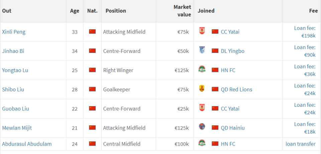Screen dimensions: 321x154
Task: Click CC Yatai club crest in Xinli Peng row
Action: pyautogui.click(x=202, y=31)
